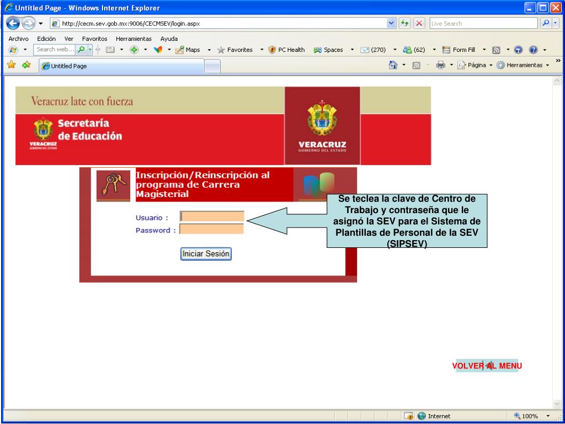The image size is (565, 424).
Task: Click the green plus toolbar icon
Action: (134, 50)
